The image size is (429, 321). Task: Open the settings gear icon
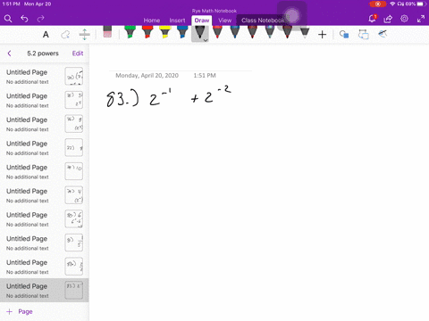pyautogui.click(x=404, y=19)
